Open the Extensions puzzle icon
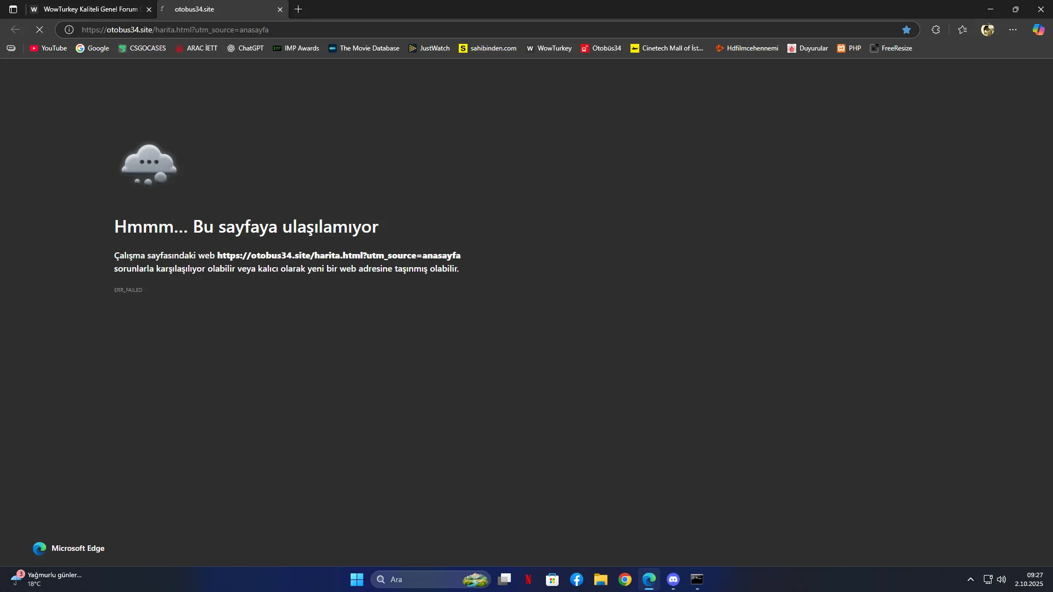This screenshot has height=592, width=1053. coord(936,29)
